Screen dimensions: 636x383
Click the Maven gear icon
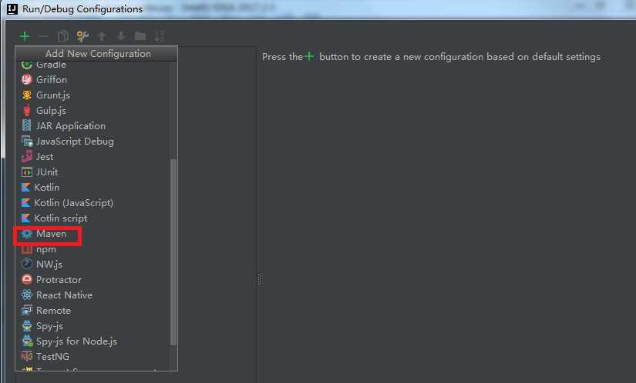pos(27,233)
